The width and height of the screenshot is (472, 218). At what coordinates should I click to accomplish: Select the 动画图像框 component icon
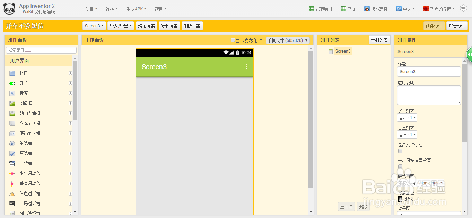pos(12,113)
